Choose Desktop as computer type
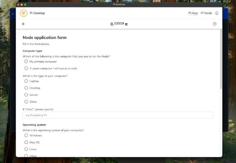This screenshot has width=236, height=163. pyautogui.click(x=26, y=88)
